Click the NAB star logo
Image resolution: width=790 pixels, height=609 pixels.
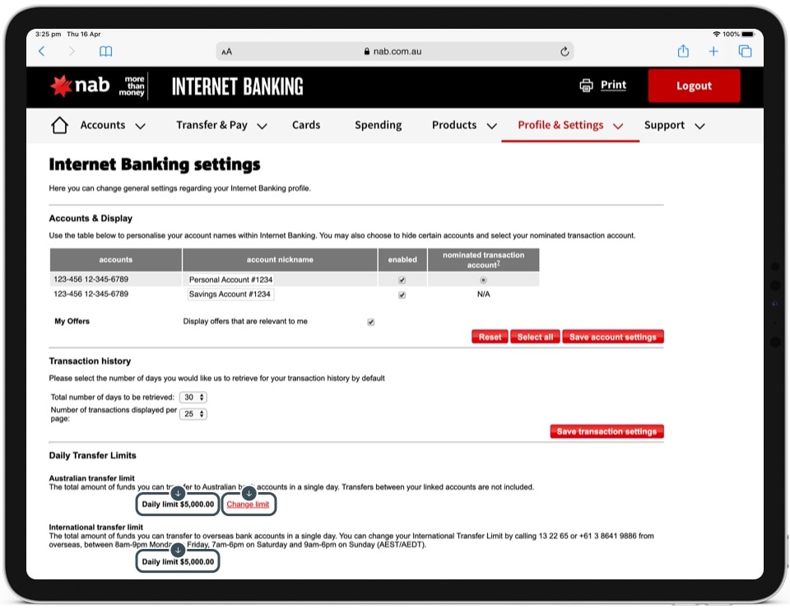tap(62, 86)
